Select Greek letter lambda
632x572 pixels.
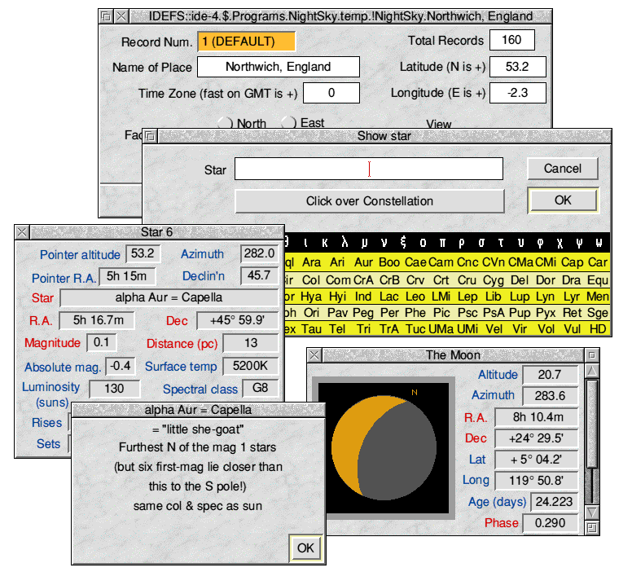tap(345, 242)
